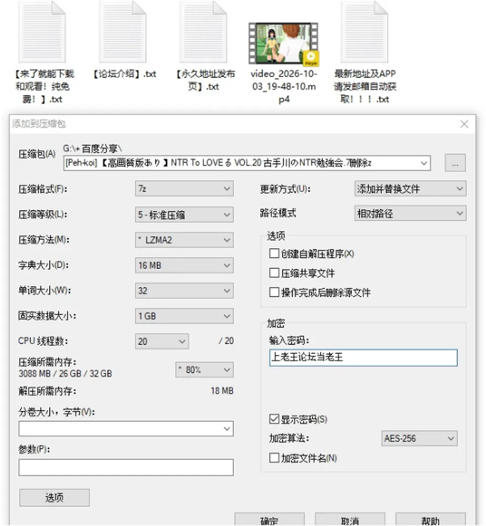The width and height of the screenshot is (486, 526).
Task: Open the CPU 线程数 dropdown
Action: pyautogui.click(x=161, y=342)
